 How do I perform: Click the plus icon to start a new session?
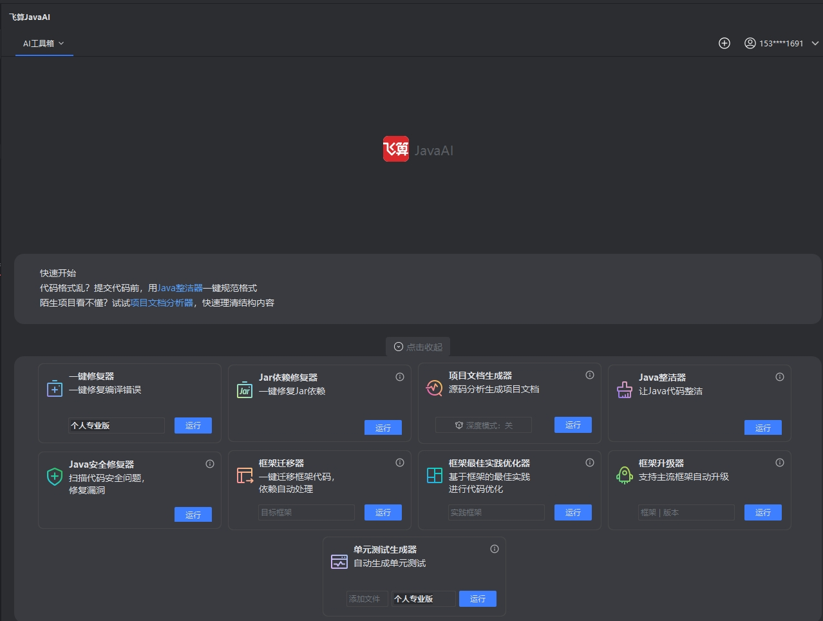pos(724,43)
